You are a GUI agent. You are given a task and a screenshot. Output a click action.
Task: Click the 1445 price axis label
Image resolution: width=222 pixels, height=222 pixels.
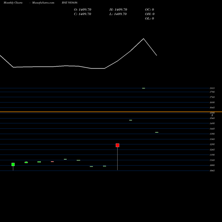[x=212, y=129]
